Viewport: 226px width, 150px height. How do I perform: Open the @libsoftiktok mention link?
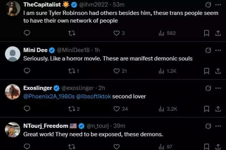coord(93,96)
